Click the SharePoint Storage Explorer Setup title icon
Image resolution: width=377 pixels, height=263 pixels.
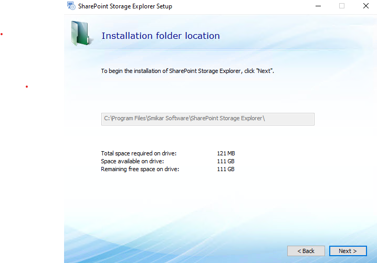tap(71, 6)
